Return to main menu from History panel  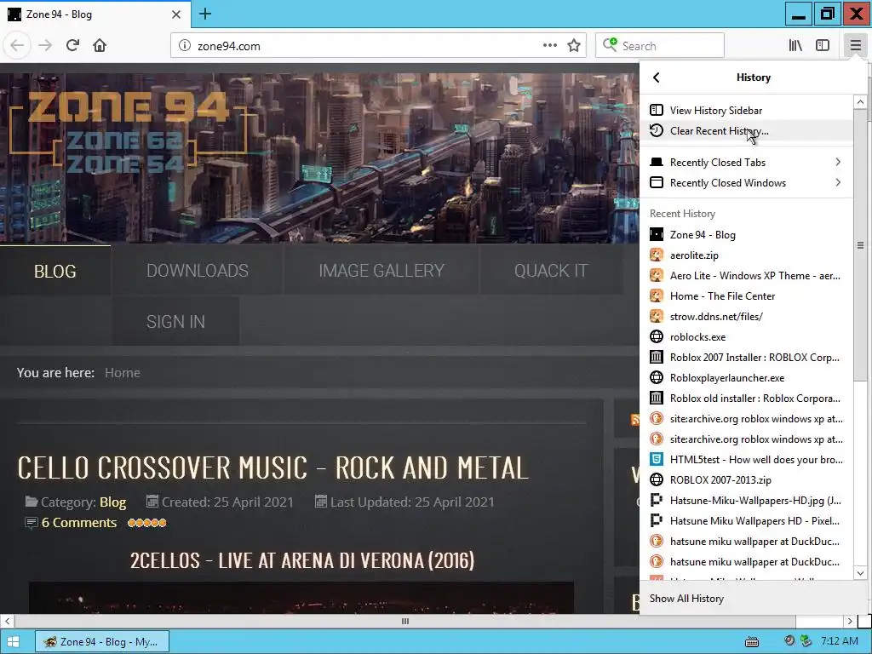(657, 77)
